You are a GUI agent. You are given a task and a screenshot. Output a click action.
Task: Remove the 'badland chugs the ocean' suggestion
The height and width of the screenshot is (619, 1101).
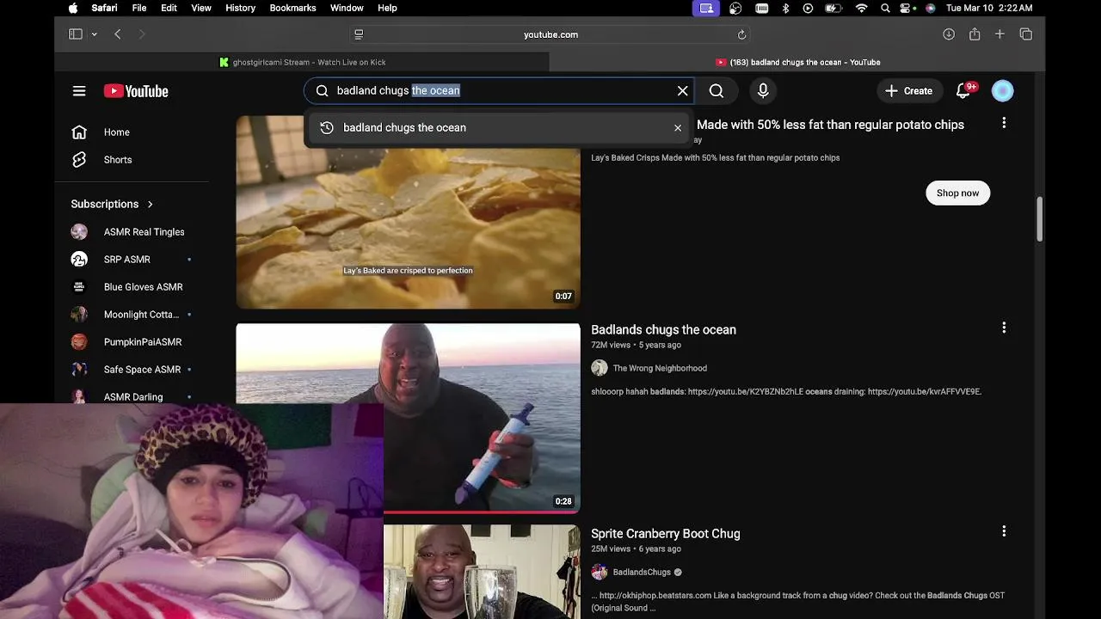(678, 128)
